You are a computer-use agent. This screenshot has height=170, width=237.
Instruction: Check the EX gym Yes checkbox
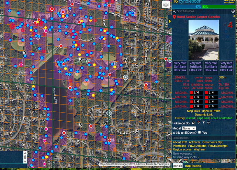tap(199, 132)
